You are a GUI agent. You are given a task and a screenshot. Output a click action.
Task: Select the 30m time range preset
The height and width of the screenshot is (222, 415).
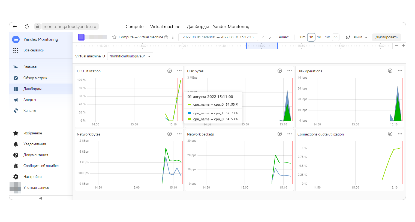302,37
